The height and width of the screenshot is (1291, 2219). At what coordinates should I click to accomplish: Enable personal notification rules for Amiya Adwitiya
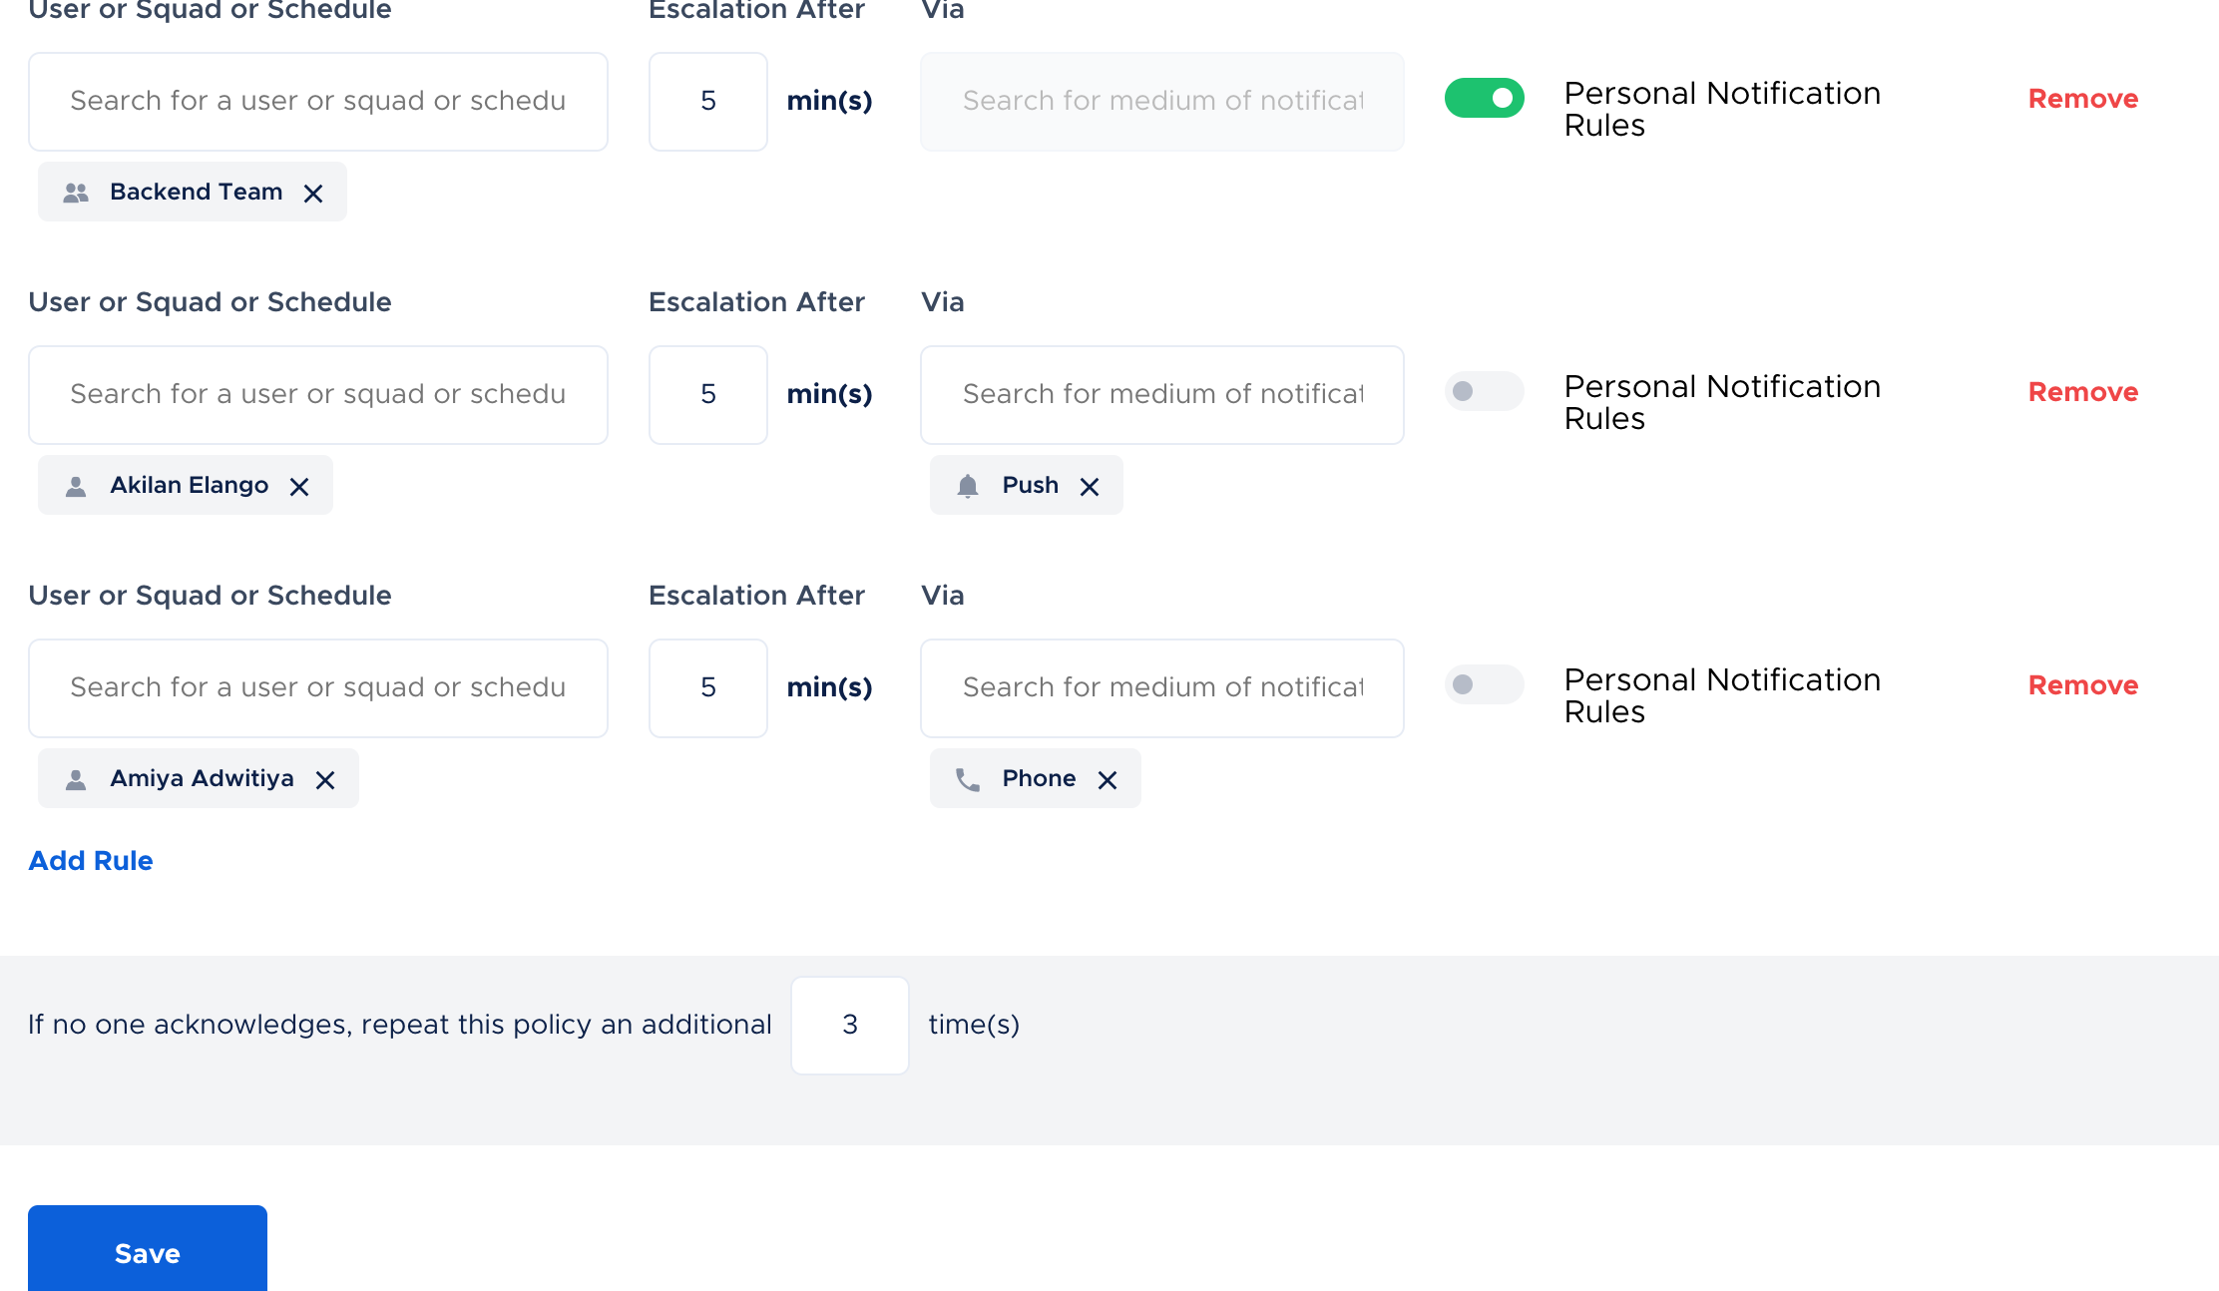click(x=1484, y=684)
